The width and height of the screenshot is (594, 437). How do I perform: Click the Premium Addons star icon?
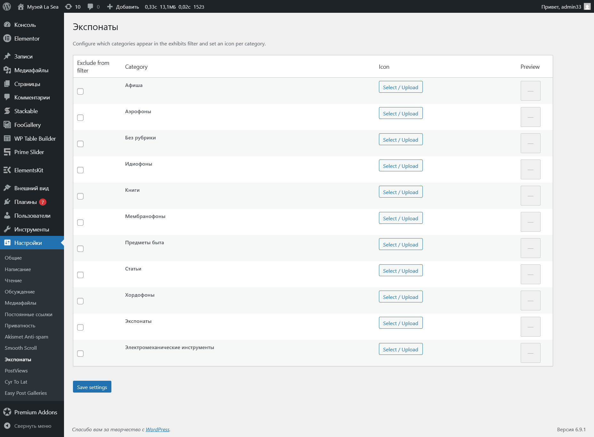click(7, 412)
